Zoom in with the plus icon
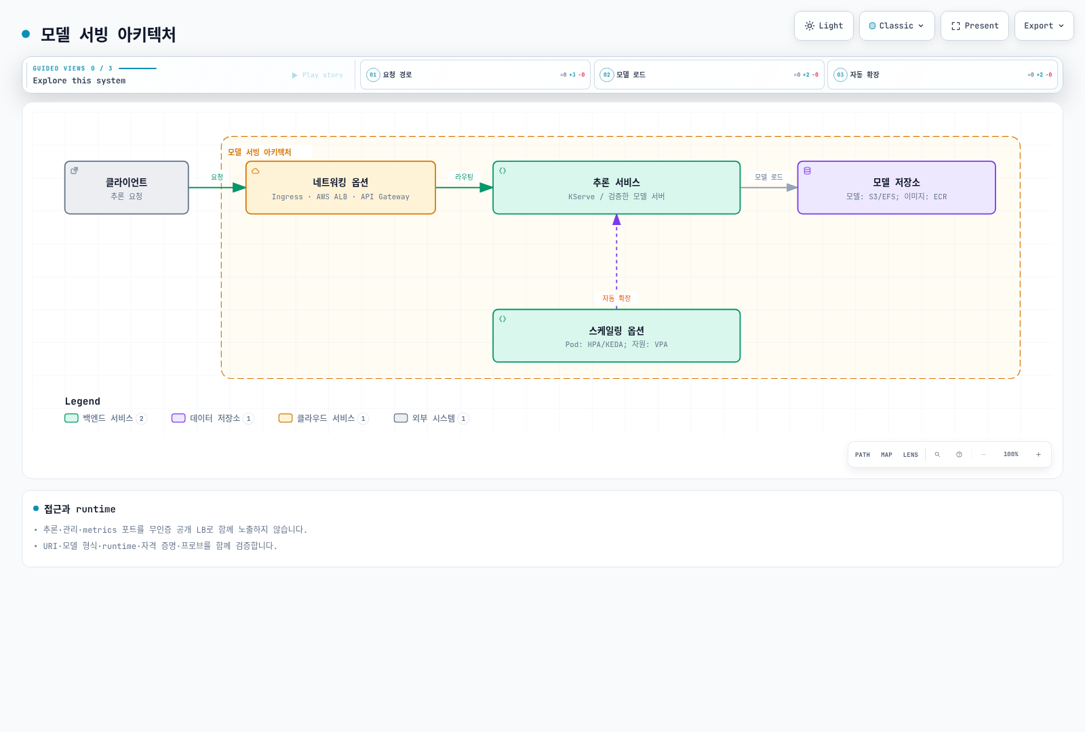This screenshot has width=1085, height=732. click(x=1038, y=455)
